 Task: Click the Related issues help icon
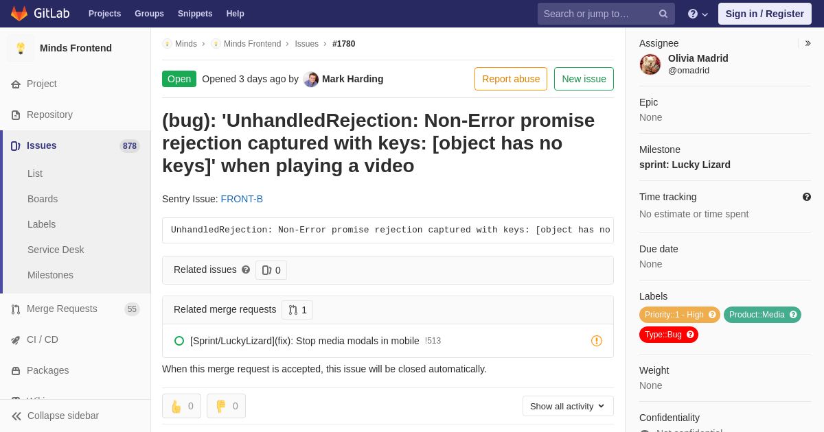tap(246, 270)
